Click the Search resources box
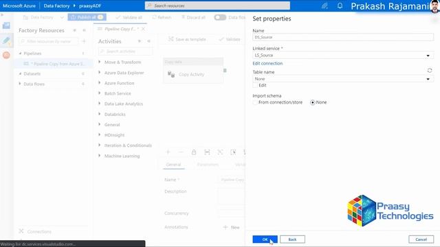The height and width of the screenshot is (247, 440). pos(217,5)
